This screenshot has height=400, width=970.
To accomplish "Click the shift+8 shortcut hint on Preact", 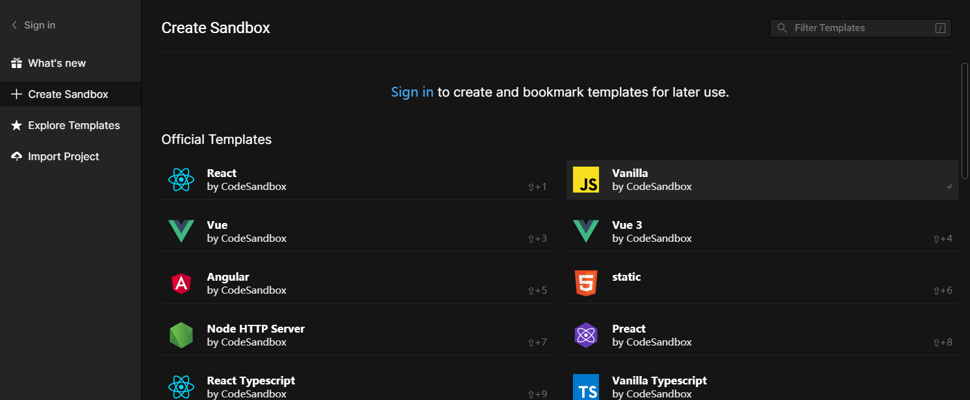I will point(943,342).
